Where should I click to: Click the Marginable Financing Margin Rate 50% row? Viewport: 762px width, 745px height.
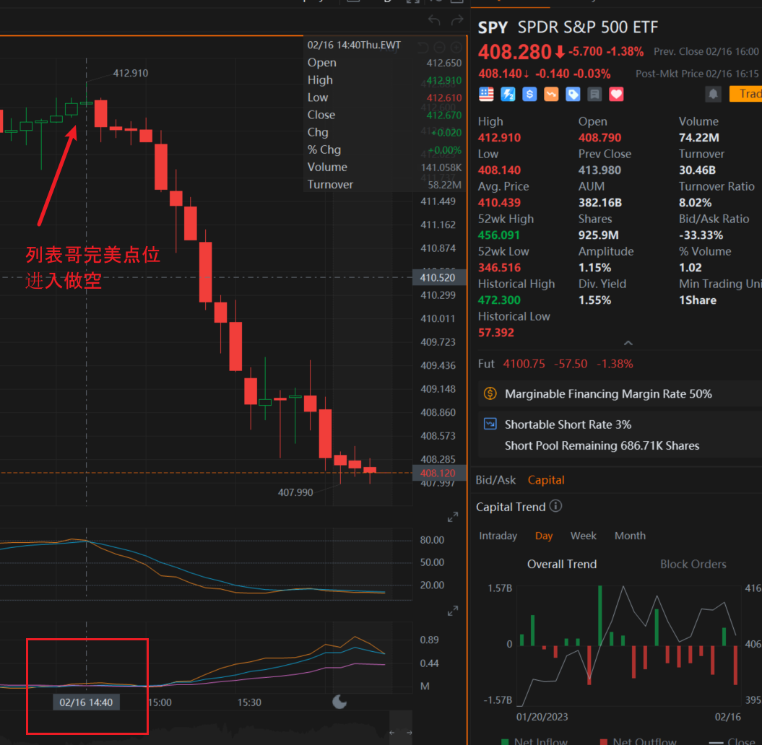[x=620, y=393]
